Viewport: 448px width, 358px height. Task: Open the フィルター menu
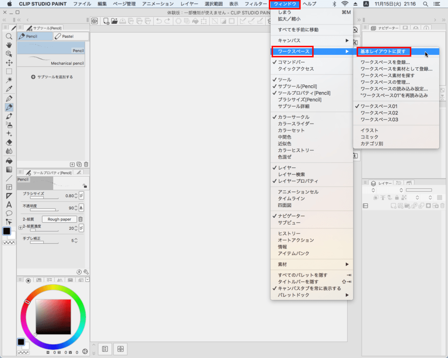point(256,4)
